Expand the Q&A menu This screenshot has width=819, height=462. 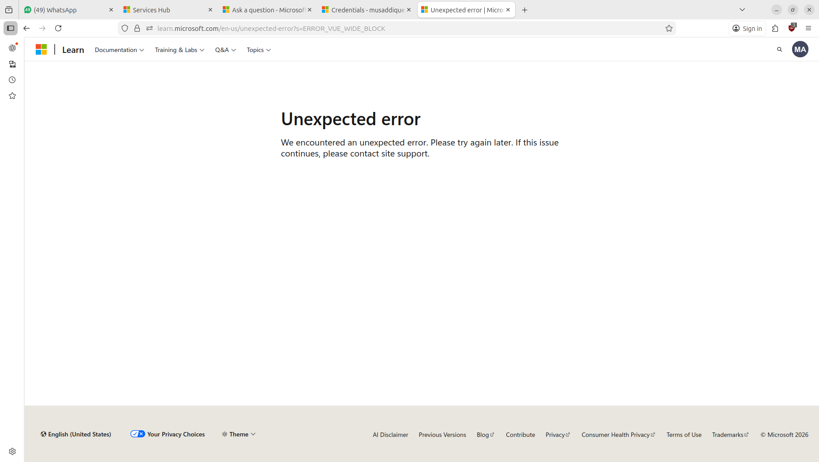click(x=225, y=50)
